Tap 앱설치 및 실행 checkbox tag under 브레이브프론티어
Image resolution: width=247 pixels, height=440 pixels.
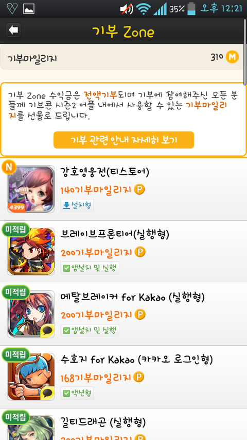90,268
